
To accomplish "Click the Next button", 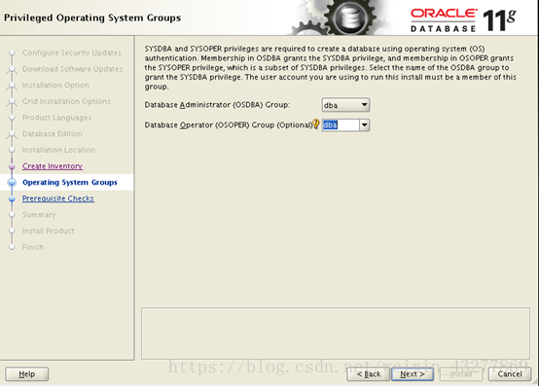I will point(413,374).
